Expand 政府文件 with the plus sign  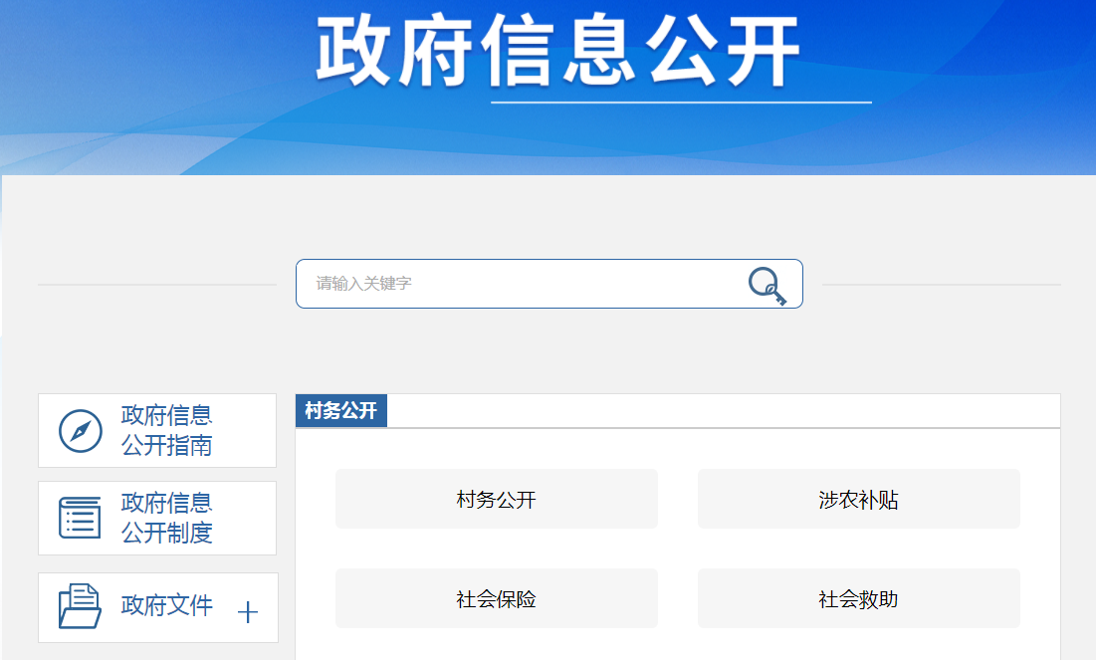coord(248,612)
